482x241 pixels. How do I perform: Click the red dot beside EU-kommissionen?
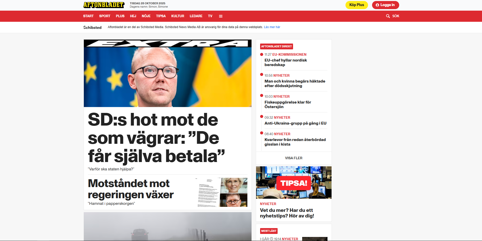tap(262, 54)
